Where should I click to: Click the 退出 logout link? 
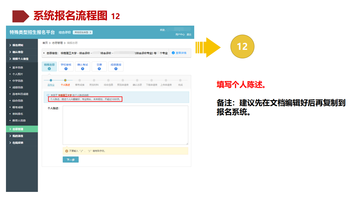[x=189, y=34]
